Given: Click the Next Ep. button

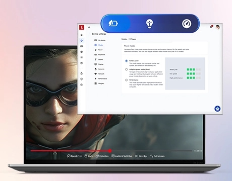Looking at the screenshot, I should pos(141,156).
